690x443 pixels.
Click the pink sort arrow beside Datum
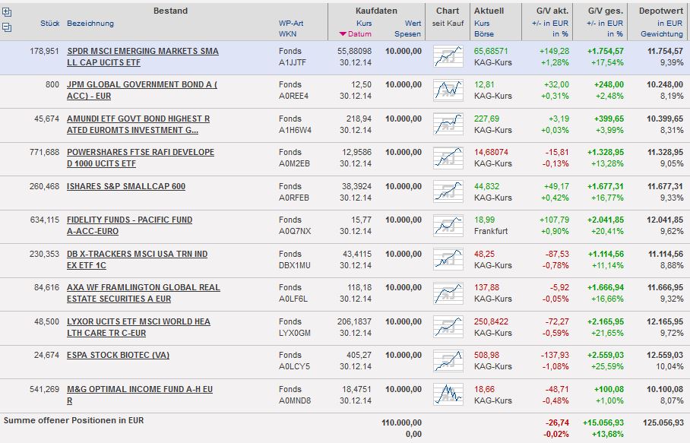point(343,34)
